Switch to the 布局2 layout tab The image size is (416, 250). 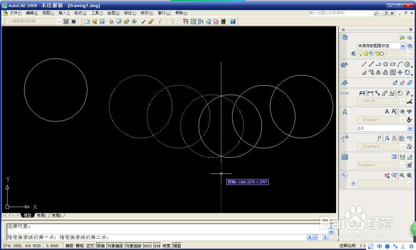point(57,215)
